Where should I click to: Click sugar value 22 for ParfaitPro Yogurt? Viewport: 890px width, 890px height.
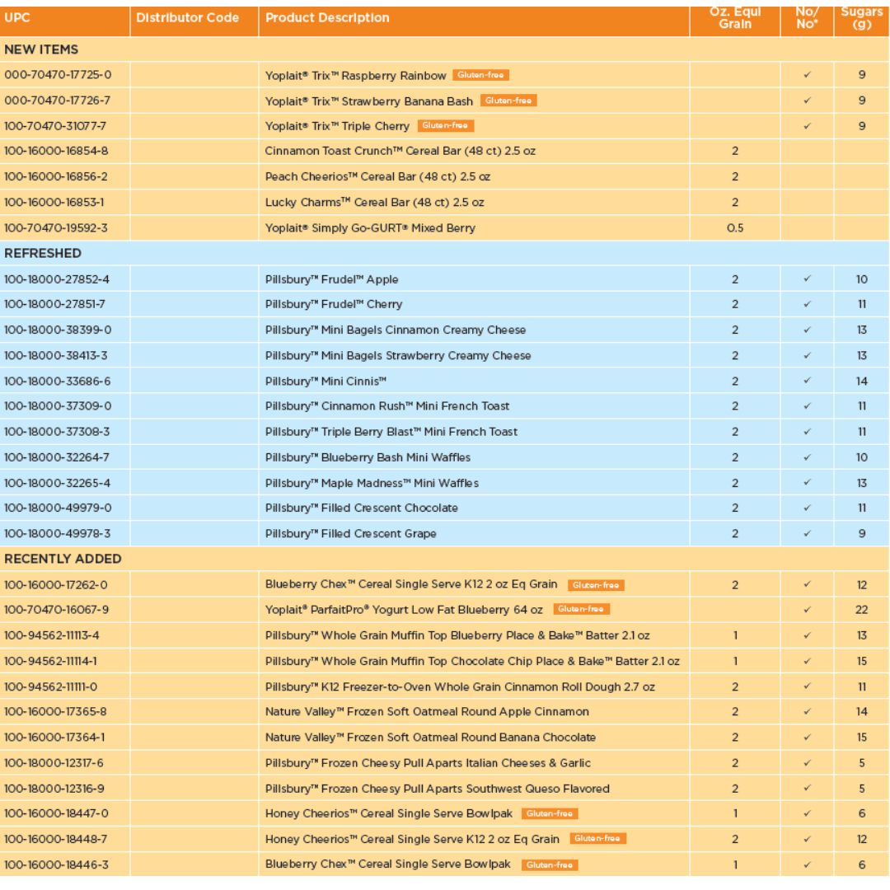[x=862, y=610]
